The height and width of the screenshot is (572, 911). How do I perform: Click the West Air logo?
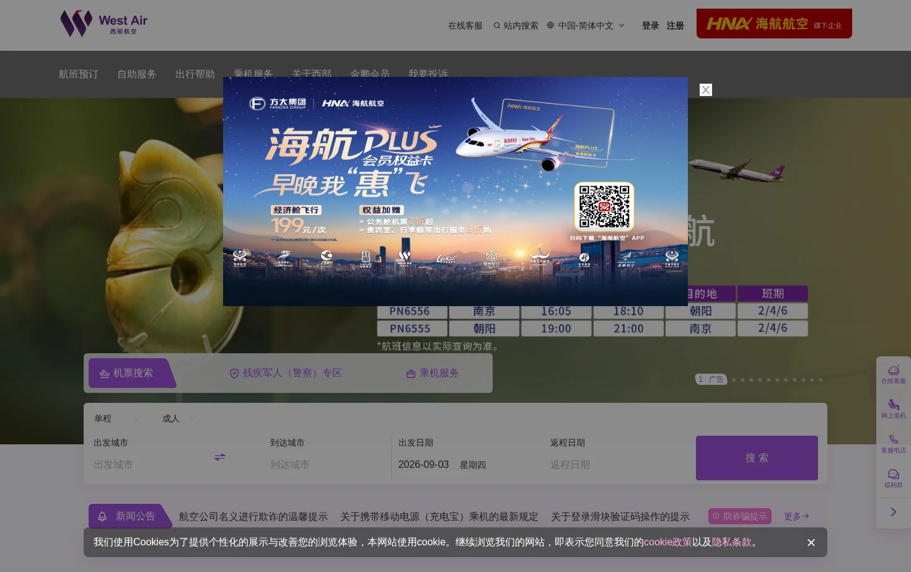pos(104,24)
